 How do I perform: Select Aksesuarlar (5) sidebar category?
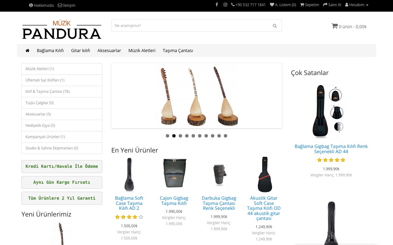click(62, 114)
